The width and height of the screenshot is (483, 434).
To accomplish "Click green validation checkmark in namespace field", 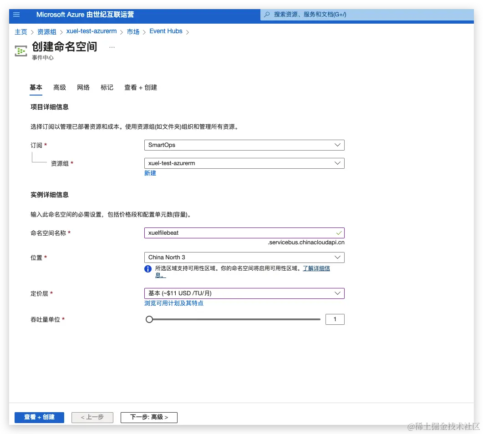I will pos(339,233).
